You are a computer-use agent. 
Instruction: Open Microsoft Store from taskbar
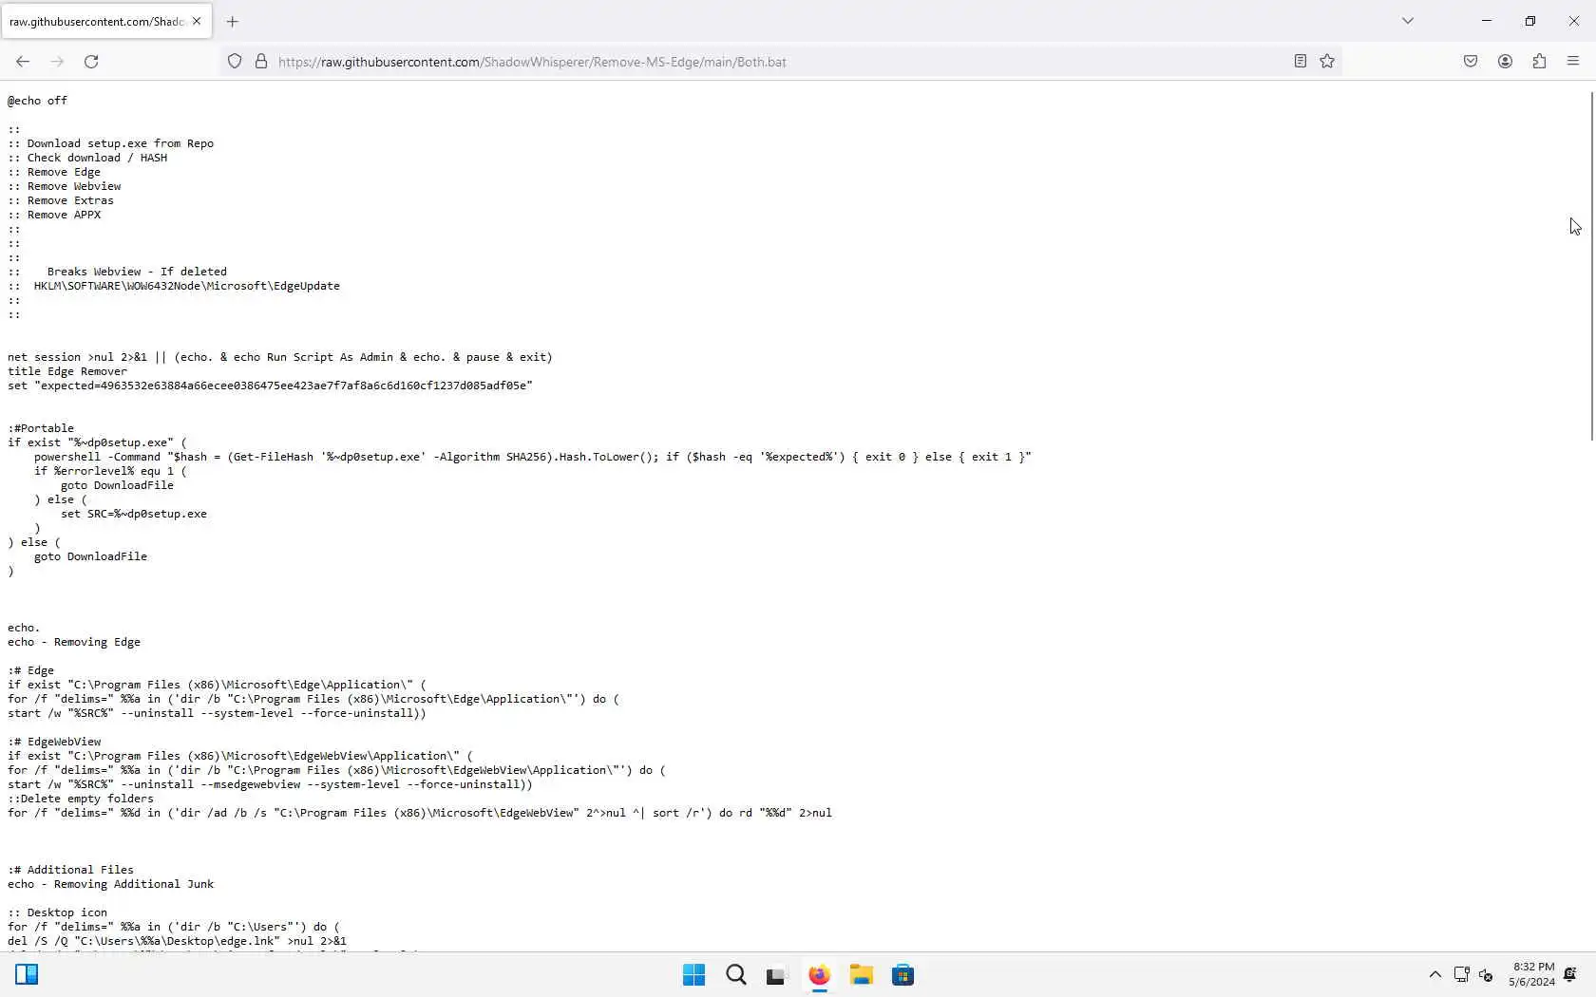(x=902, y=975)
